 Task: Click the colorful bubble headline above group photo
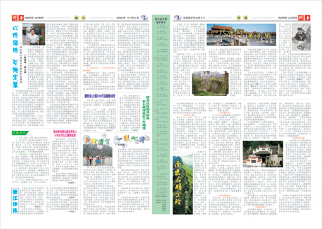116,140
